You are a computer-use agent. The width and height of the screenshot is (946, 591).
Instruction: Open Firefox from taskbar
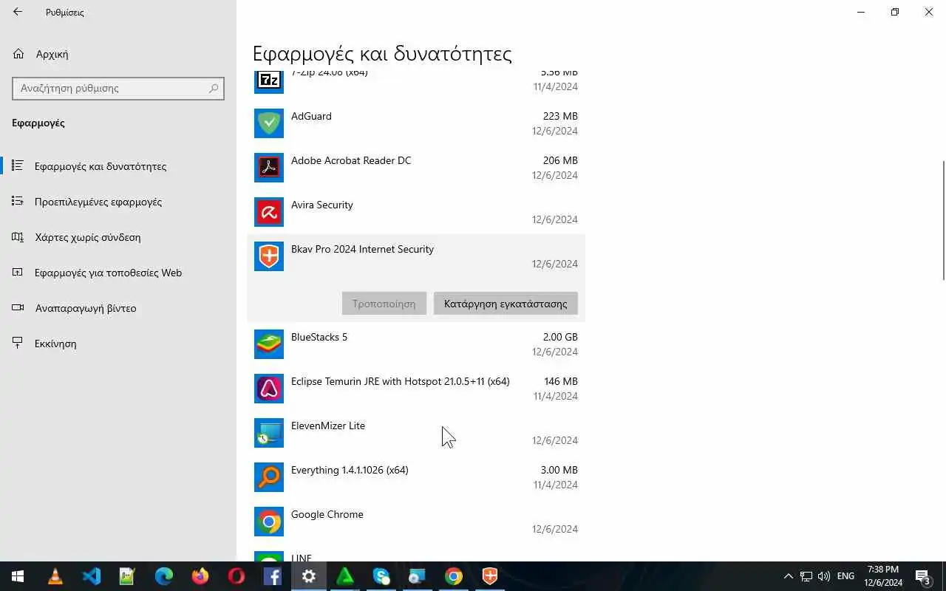tap(200, 576)
